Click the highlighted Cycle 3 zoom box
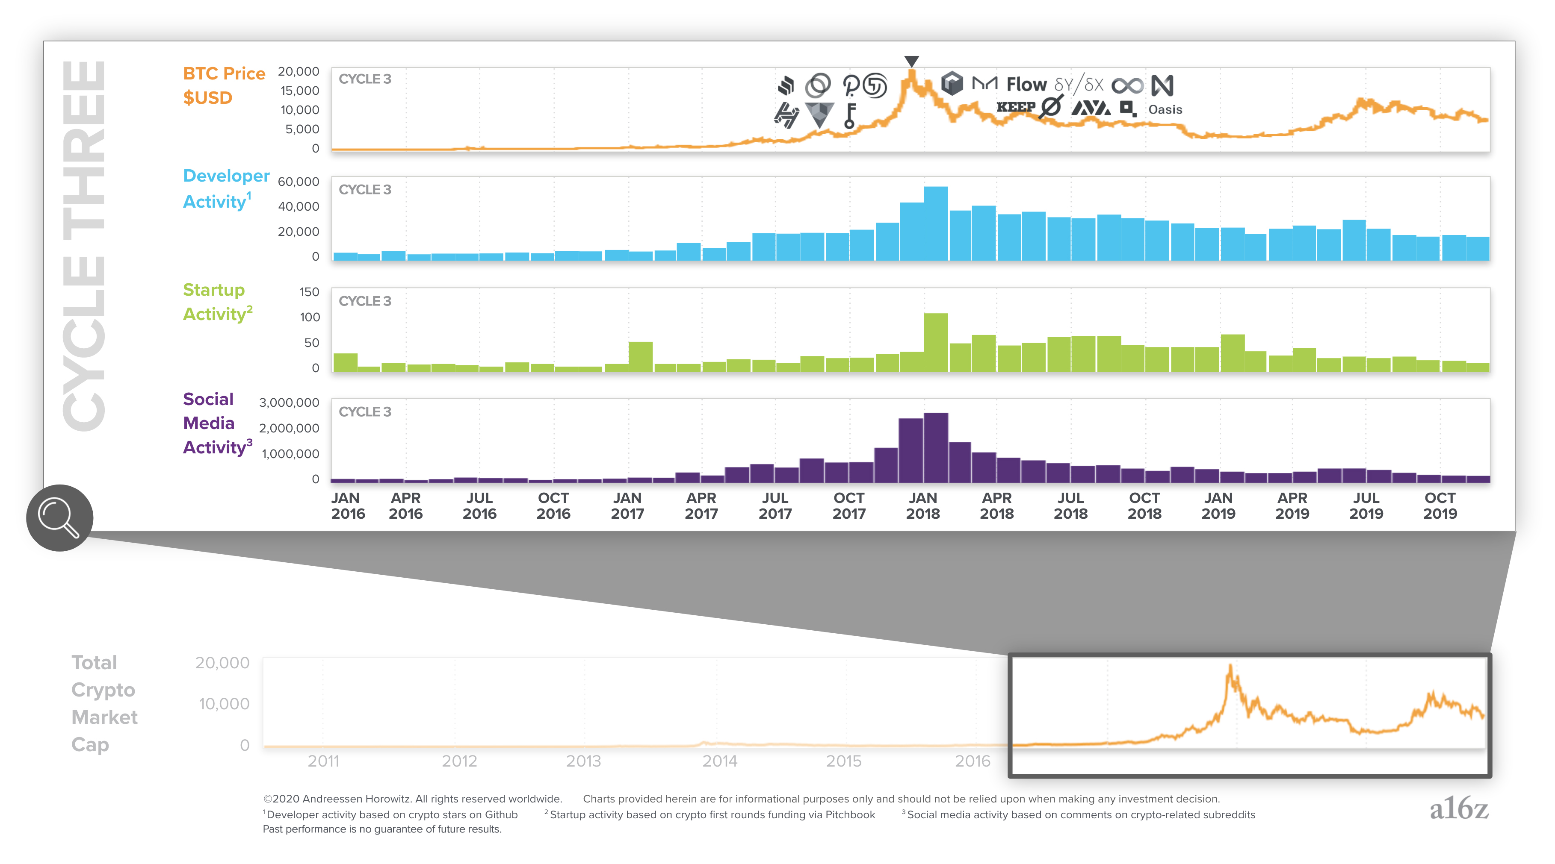Screen dimensions: 1555x864 1249,715
